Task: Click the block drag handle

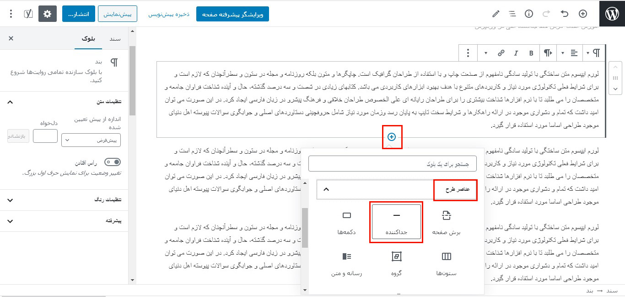Action: (615, 78)
